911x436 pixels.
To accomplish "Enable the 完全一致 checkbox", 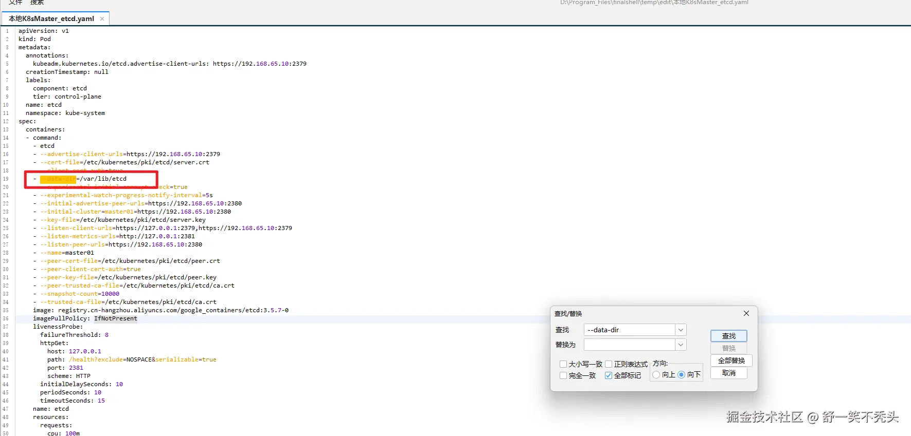I will pyautogui.click(x=563, y=375).
